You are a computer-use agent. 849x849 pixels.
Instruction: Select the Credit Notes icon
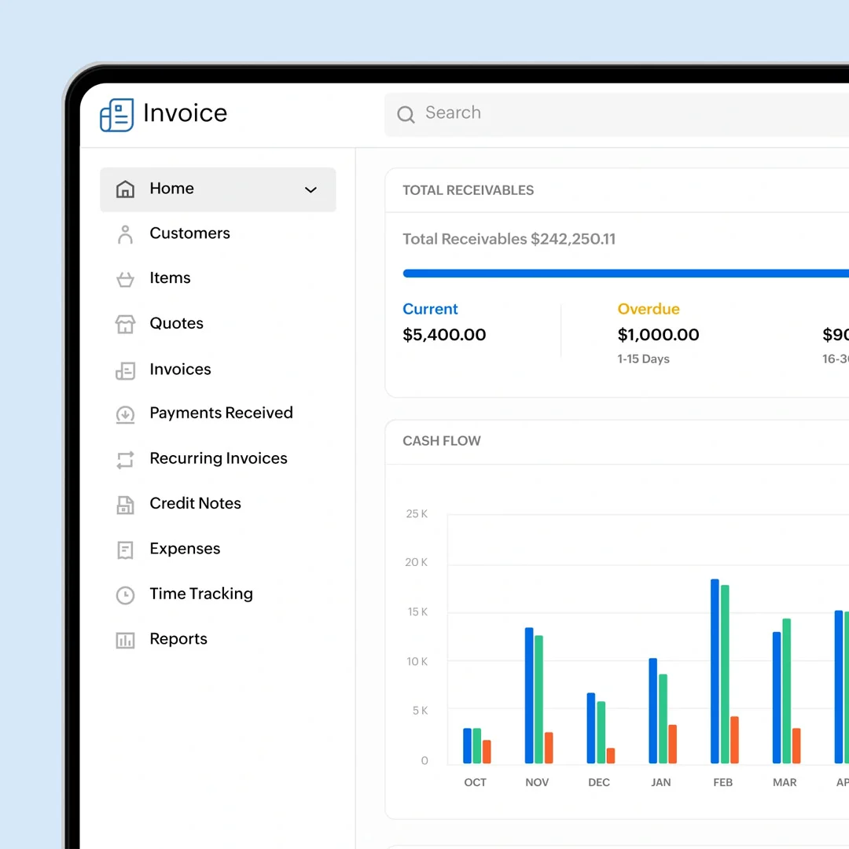[x=126, y=504]
